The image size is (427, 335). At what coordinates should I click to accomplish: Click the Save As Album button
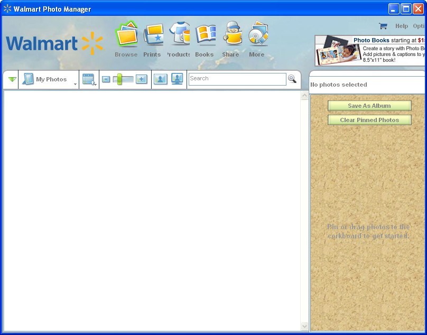click(x=369, y=106)
